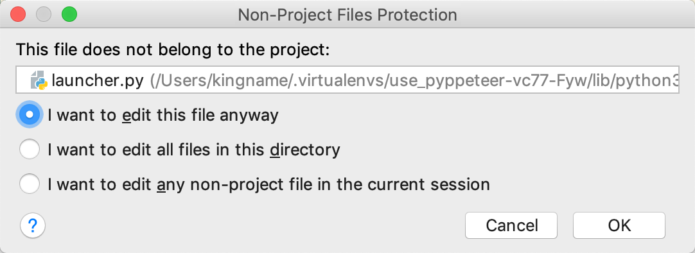This screenshot has height=253, width=695.
Task: Click the "This file does not belong" label
Action: click(173, 49)
